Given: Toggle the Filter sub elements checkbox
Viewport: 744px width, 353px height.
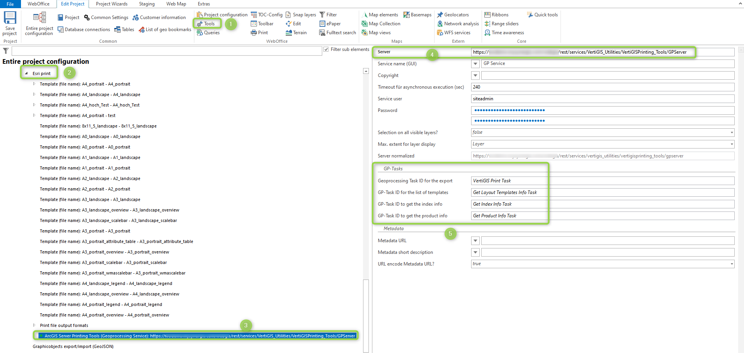Looking at the screenshot, I should click(326, 49).
